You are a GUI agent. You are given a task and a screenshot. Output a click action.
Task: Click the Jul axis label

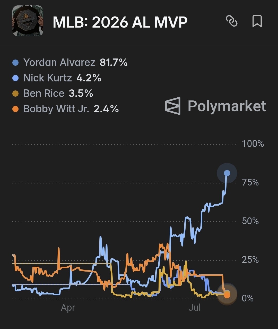195,308
